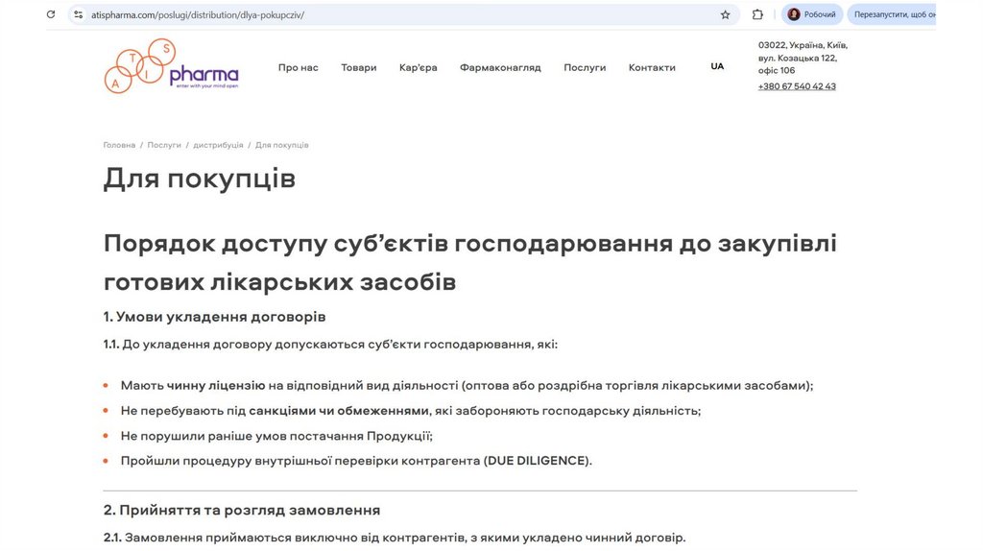The width and height of the screenshot is (983, 551).
Task: Open the Про нас menu item
Action: coord(299,68)
